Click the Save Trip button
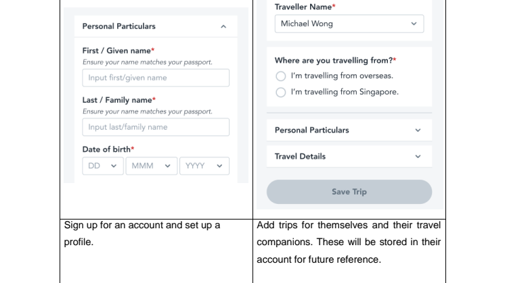The height and width of the screenshot is (283, 505). (x=349, y=192)
